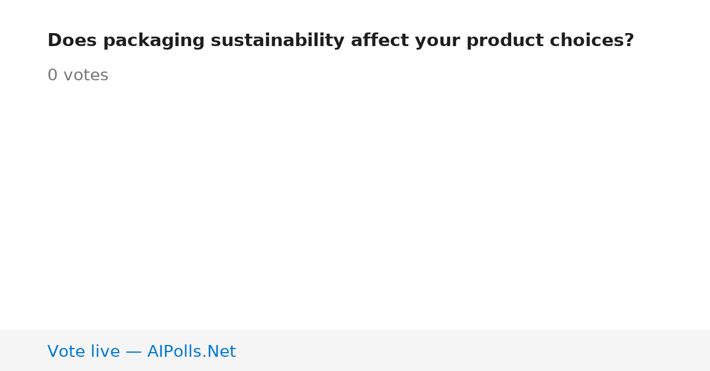Click the poll question heading
The height and width of the screenshot is (371, 710).
[x=341, y=41]
